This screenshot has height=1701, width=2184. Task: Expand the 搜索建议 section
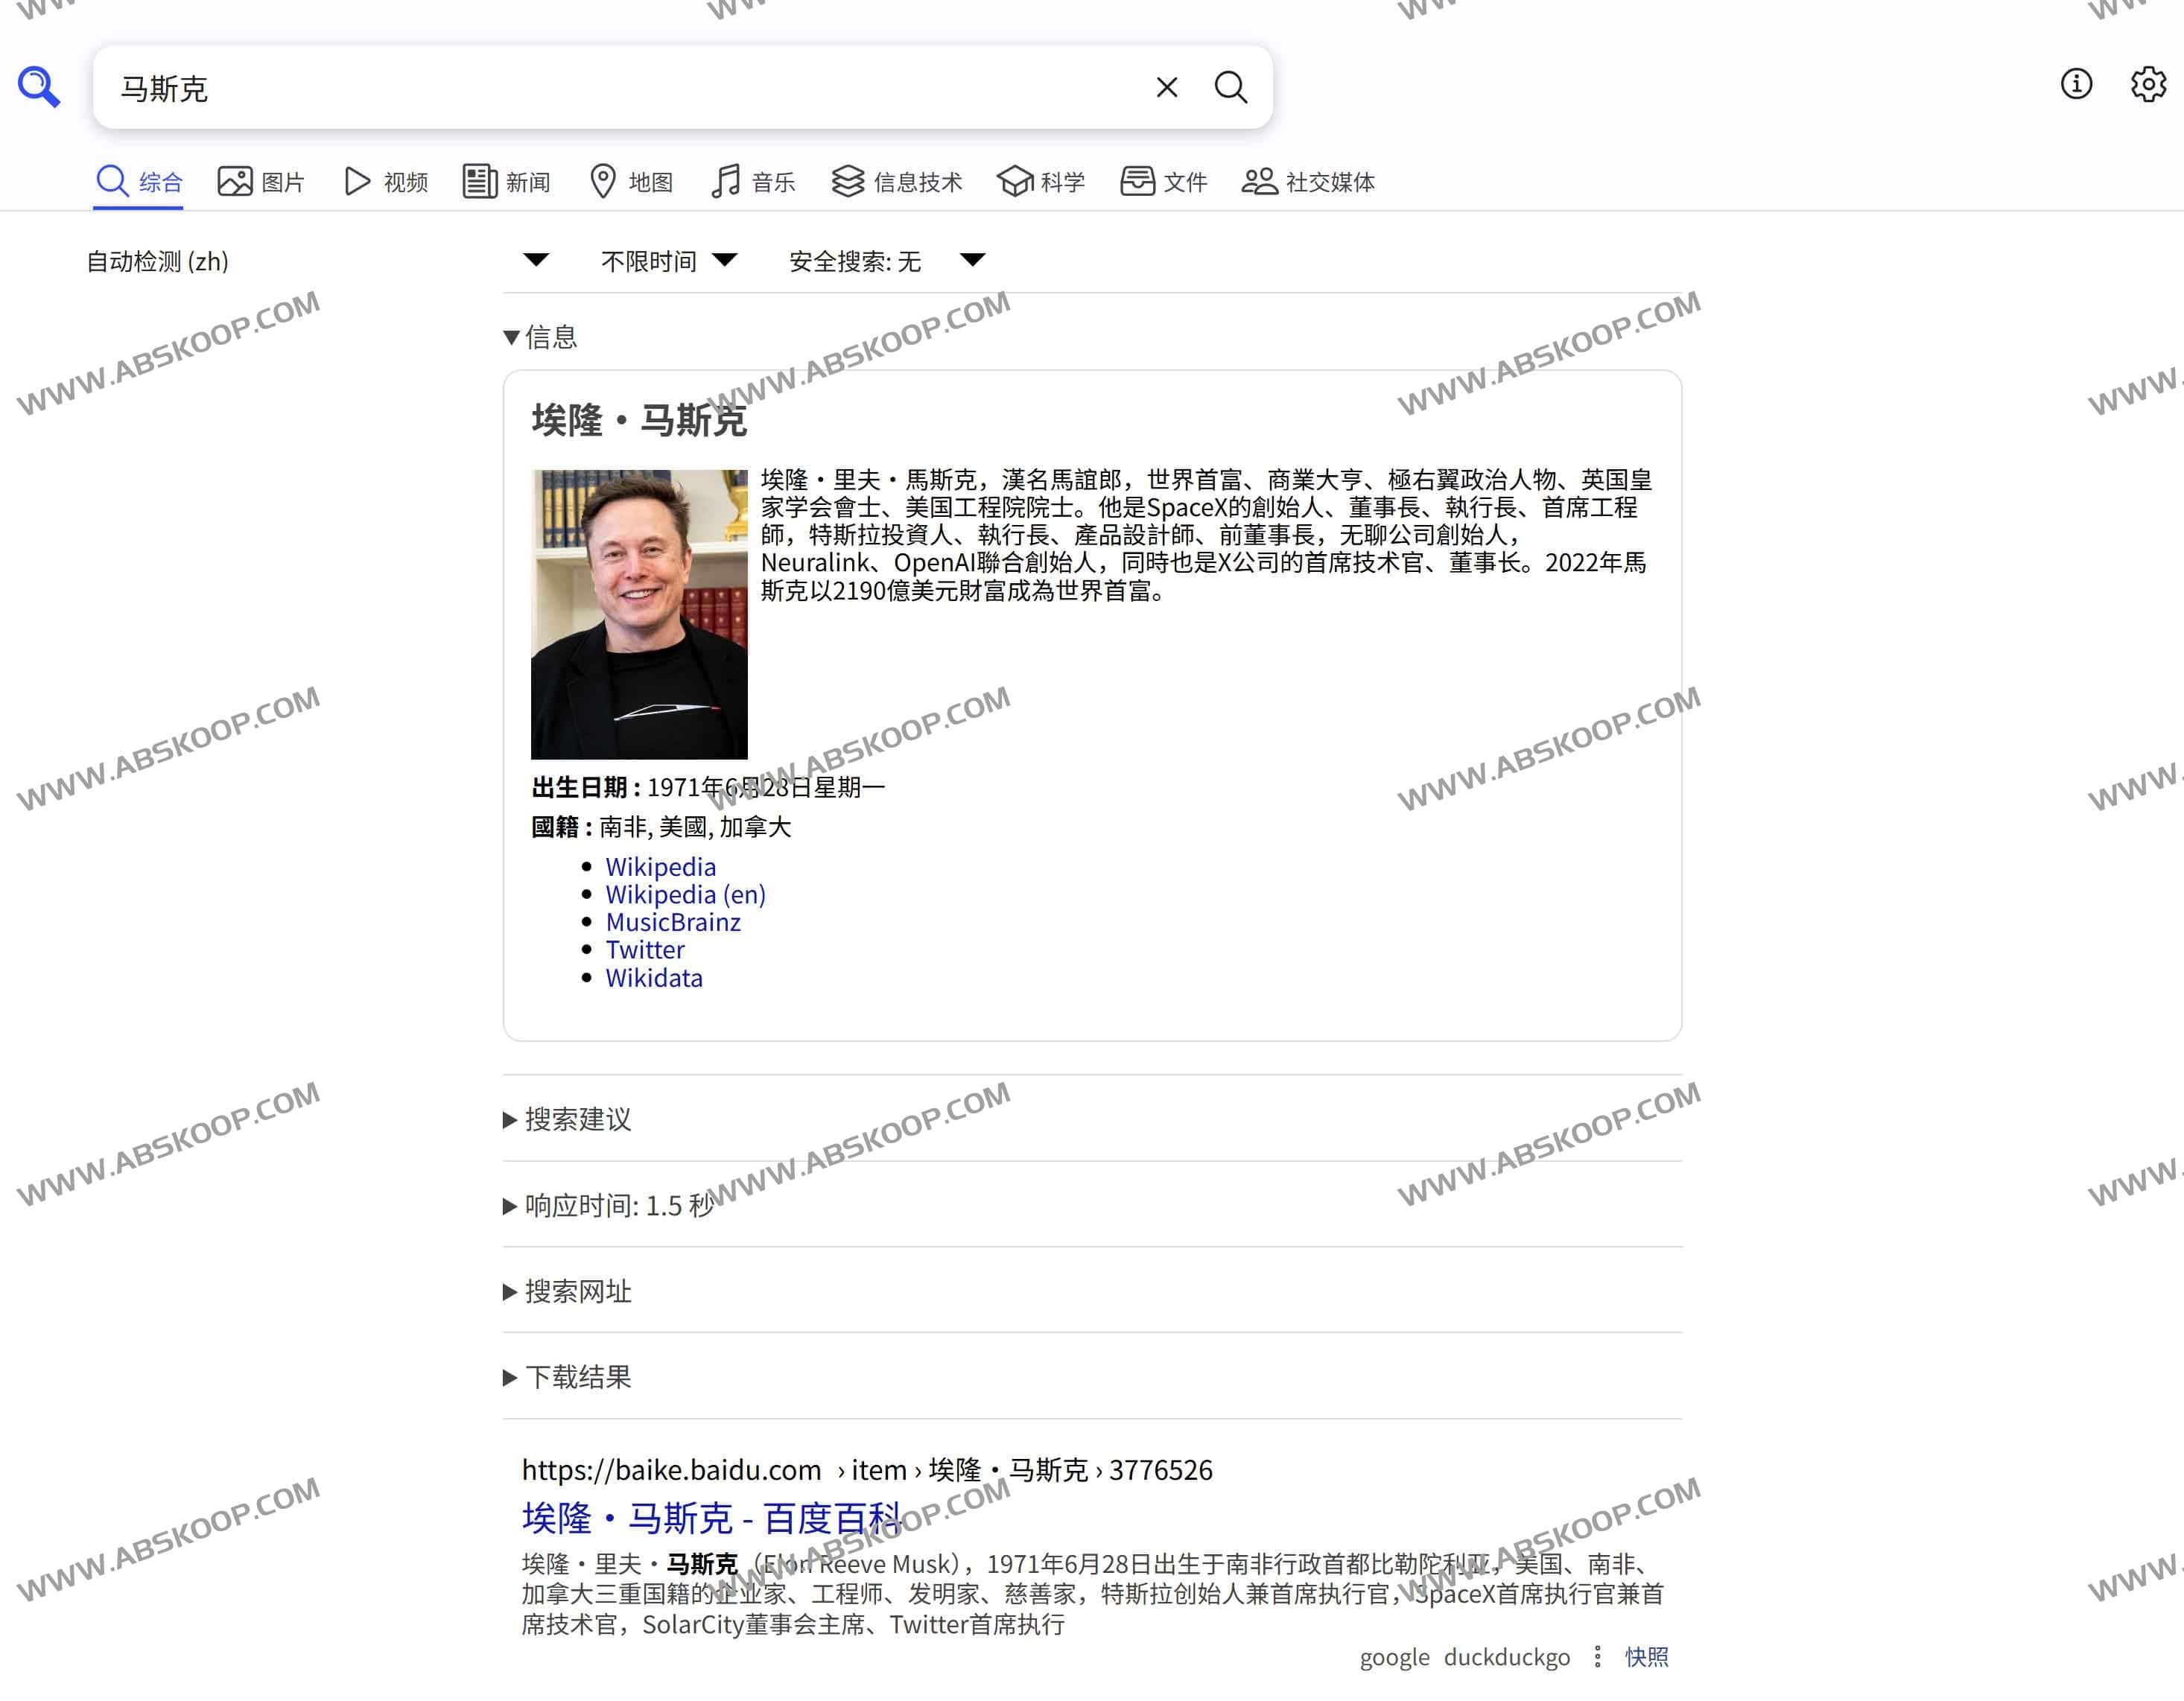(577, 1121)
